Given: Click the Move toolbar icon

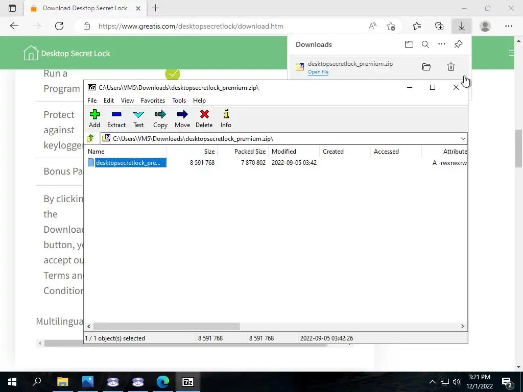Looking at the screenshot, I should point(182,118).
